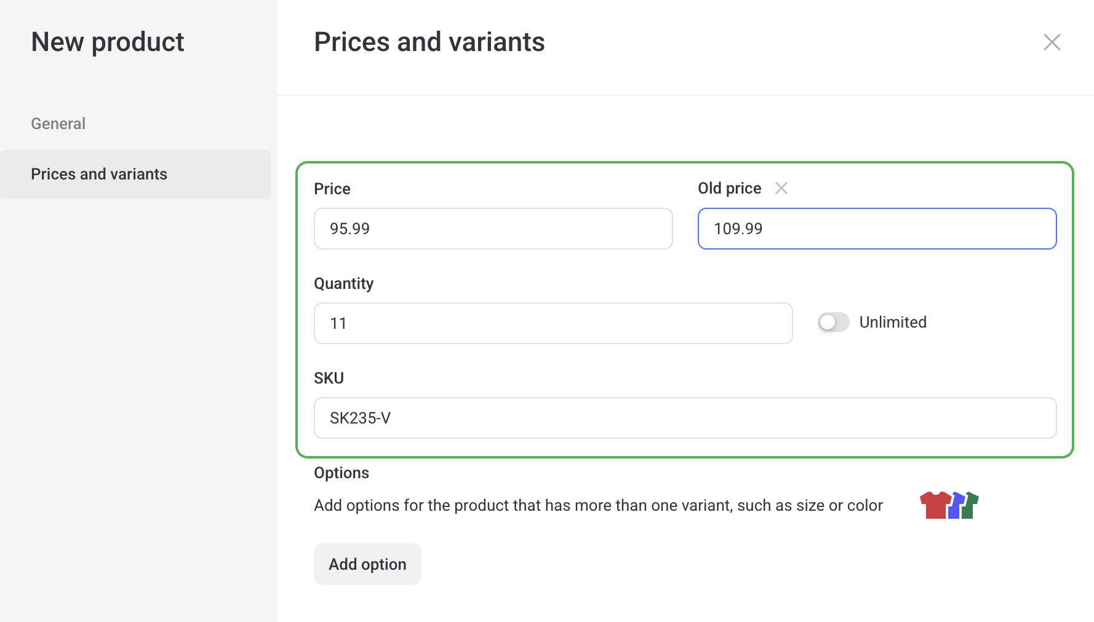1094x622 pixels.
Task: Click the SKU label
Action: 329,378
